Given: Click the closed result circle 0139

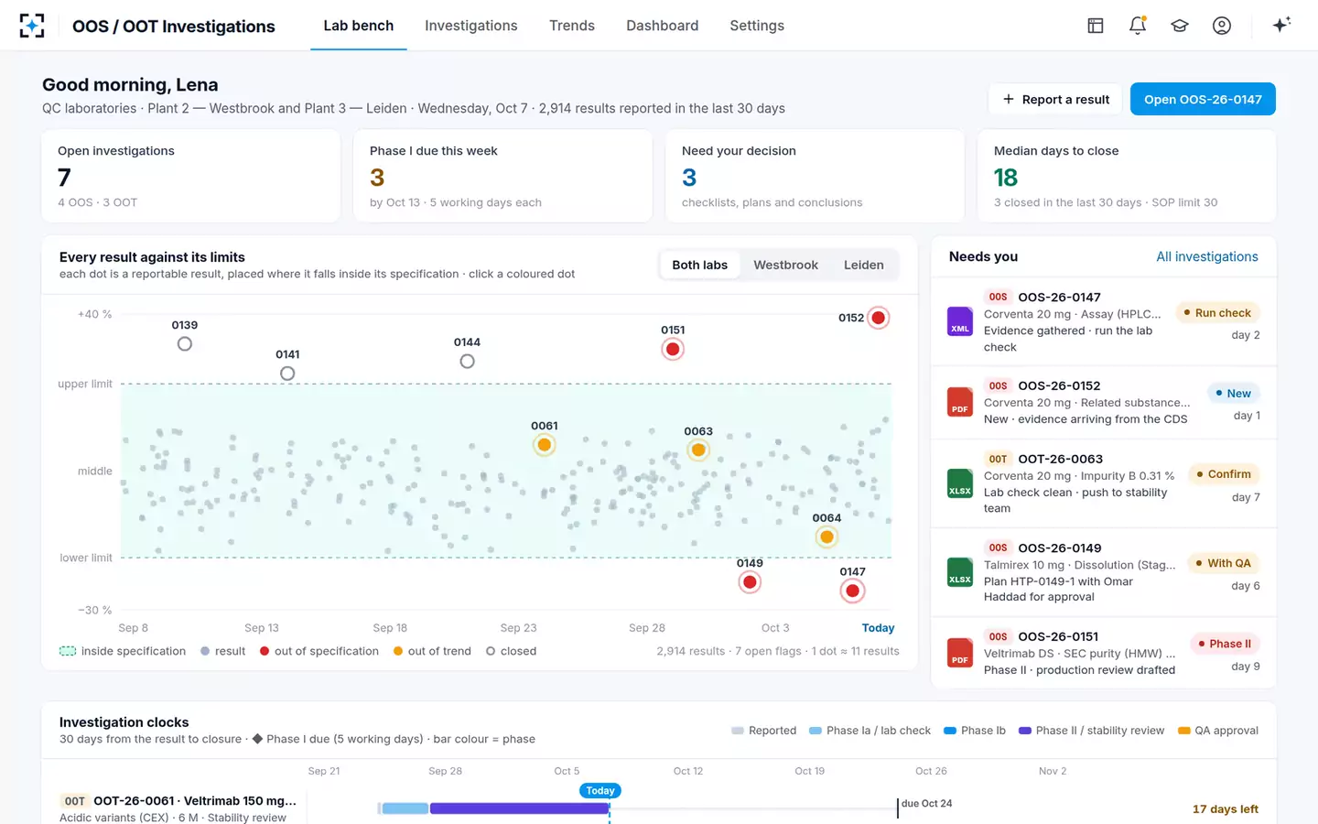Looking at the screenshot, I should [185, 344].
